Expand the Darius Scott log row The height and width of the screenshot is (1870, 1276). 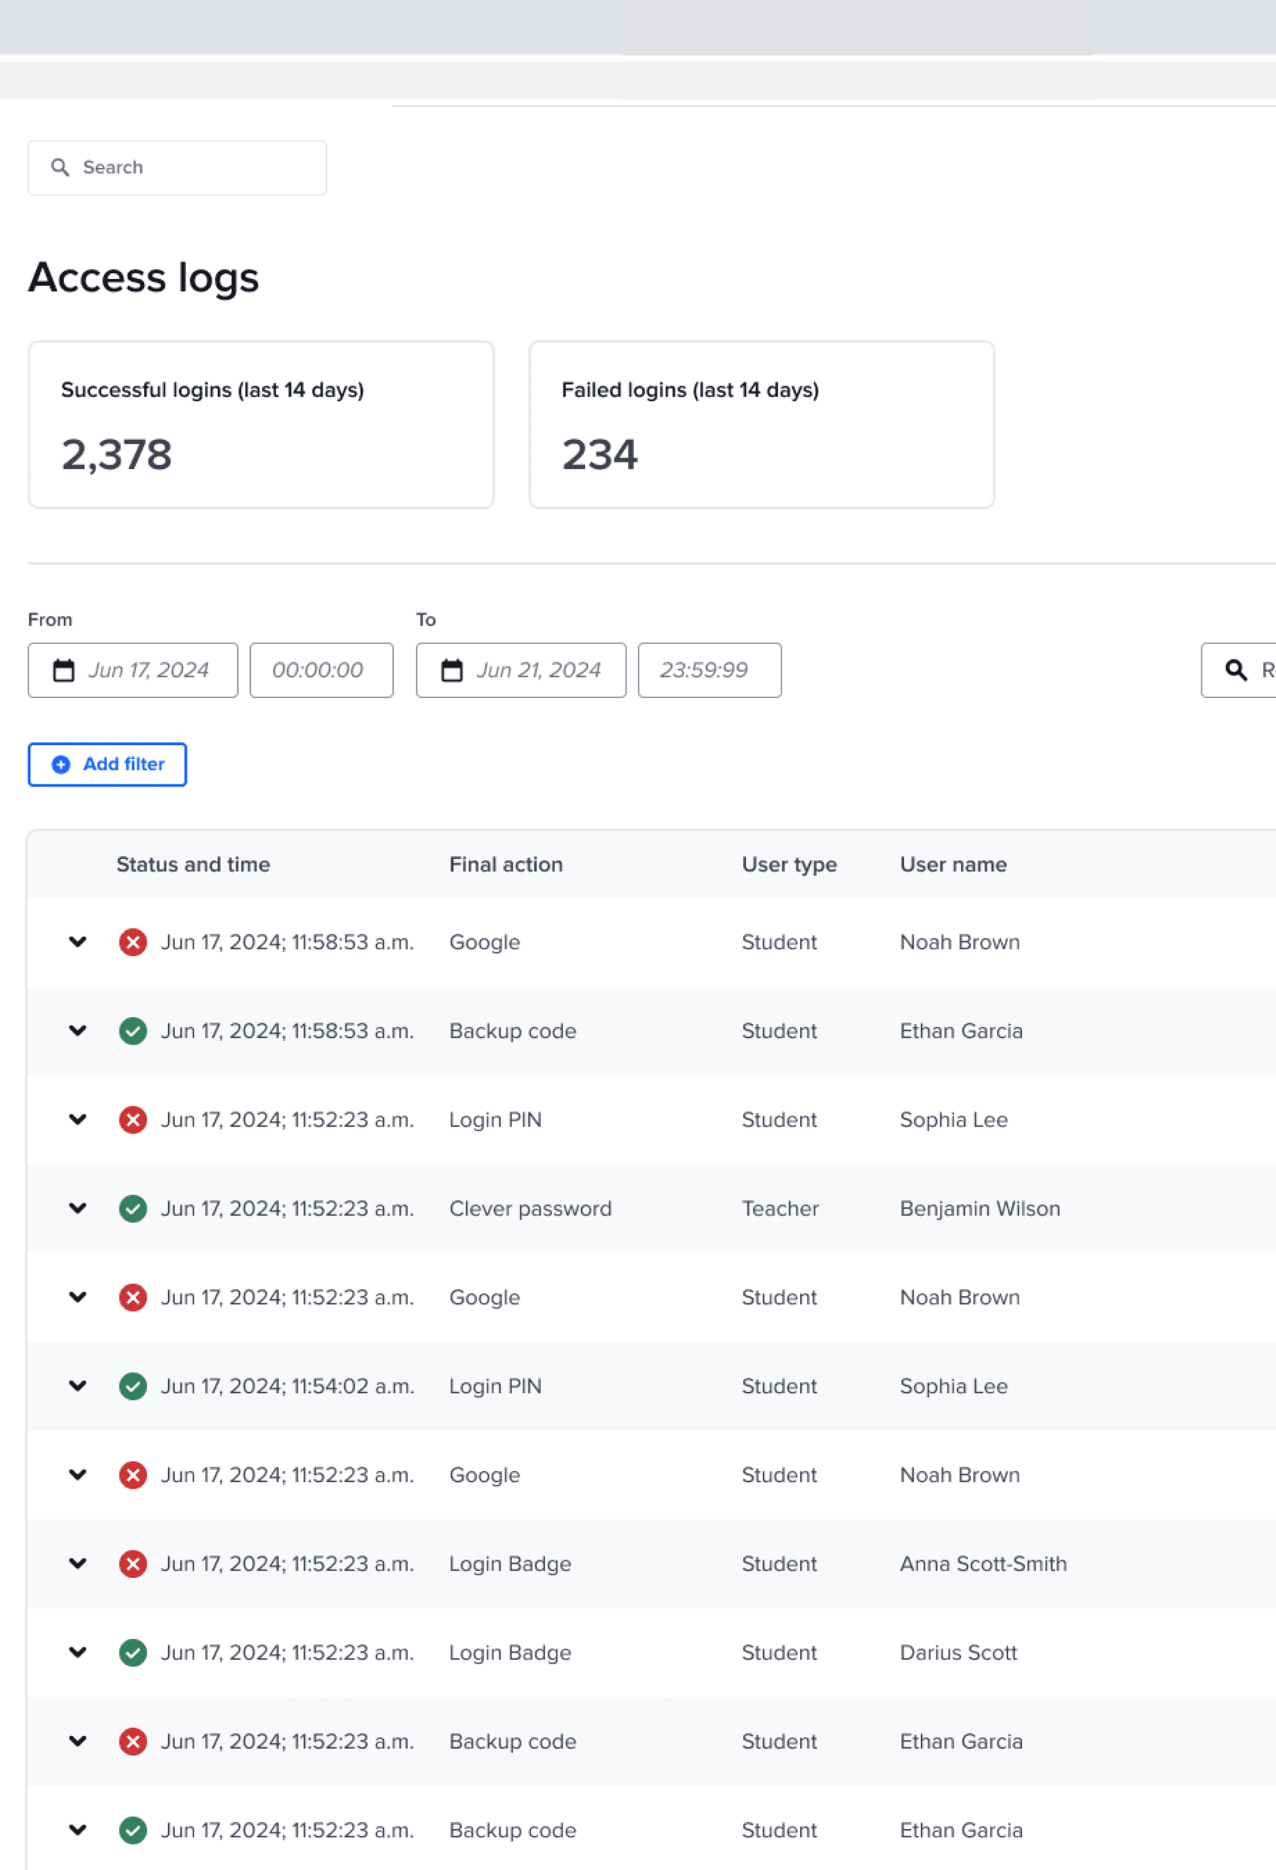[78, 1652]
